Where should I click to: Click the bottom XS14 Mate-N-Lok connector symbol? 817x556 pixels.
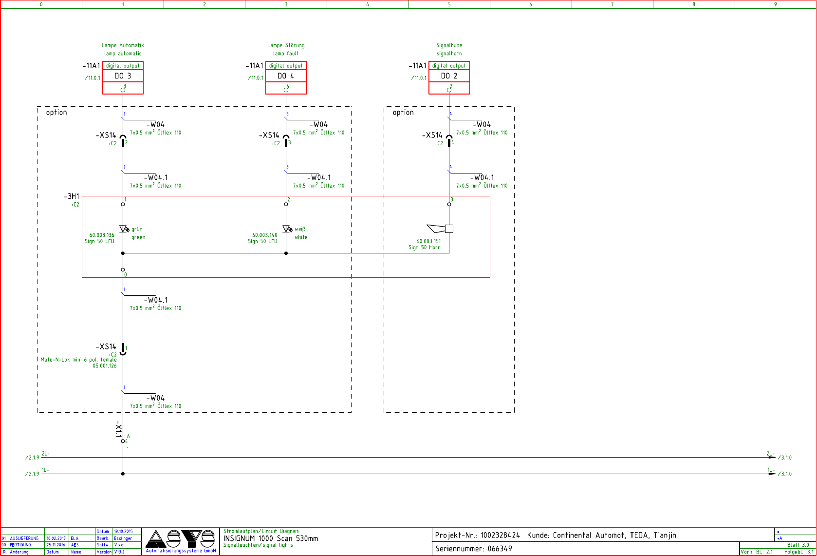click(123, 349)
